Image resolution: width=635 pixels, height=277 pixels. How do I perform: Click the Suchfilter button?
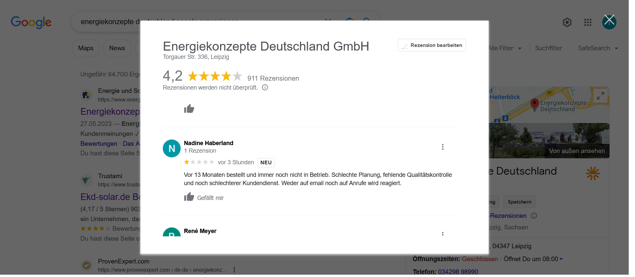coord(548,48)
